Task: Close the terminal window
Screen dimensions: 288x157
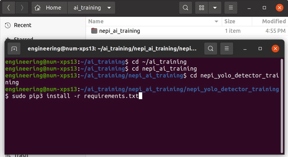Action: click(275, 49)
